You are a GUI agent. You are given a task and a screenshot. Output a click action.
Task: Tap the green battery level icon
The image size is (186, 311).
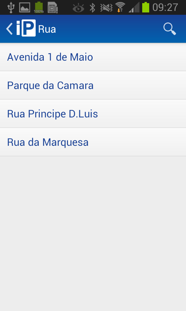coord(146,7)
